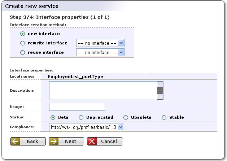227x161 pixels.
Task: Click the Interface creation method label
Action: (38, 25)
